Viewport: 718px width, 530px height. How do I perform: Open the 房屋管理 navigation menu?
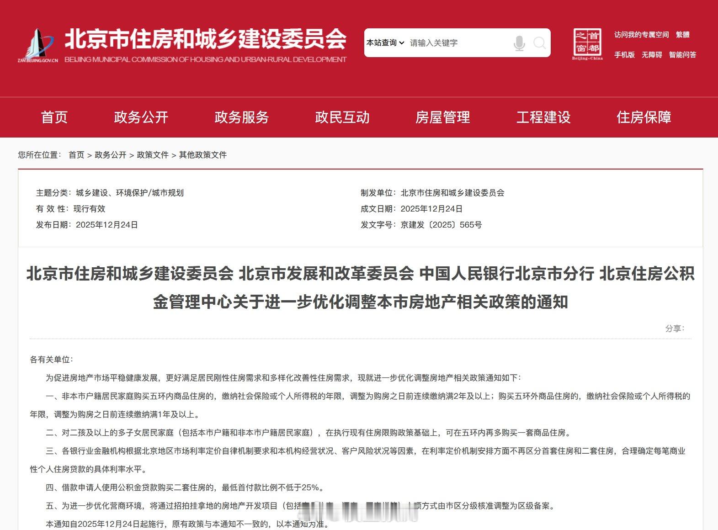pyautogui.click(x=443, y=117)
